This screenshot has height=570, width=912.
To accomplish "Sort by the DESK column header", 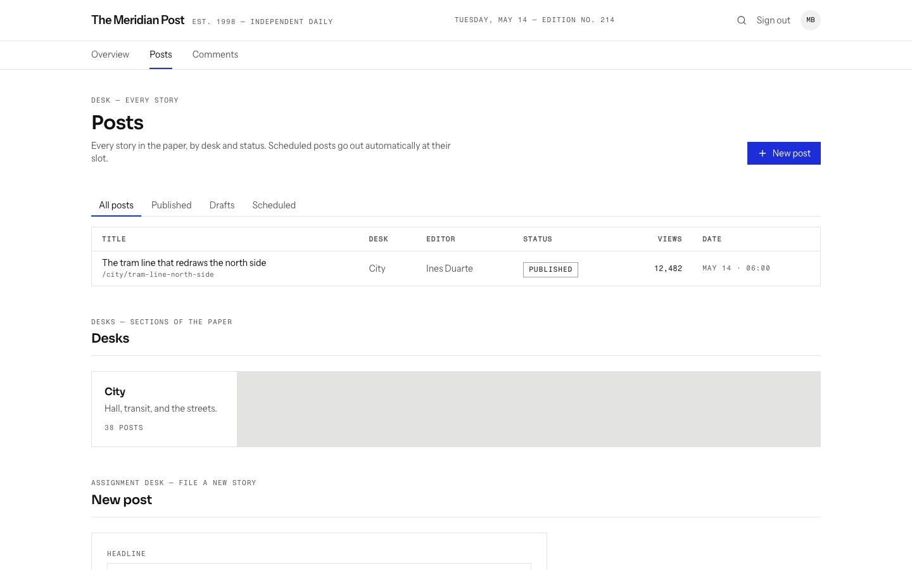I will point(379,239).
